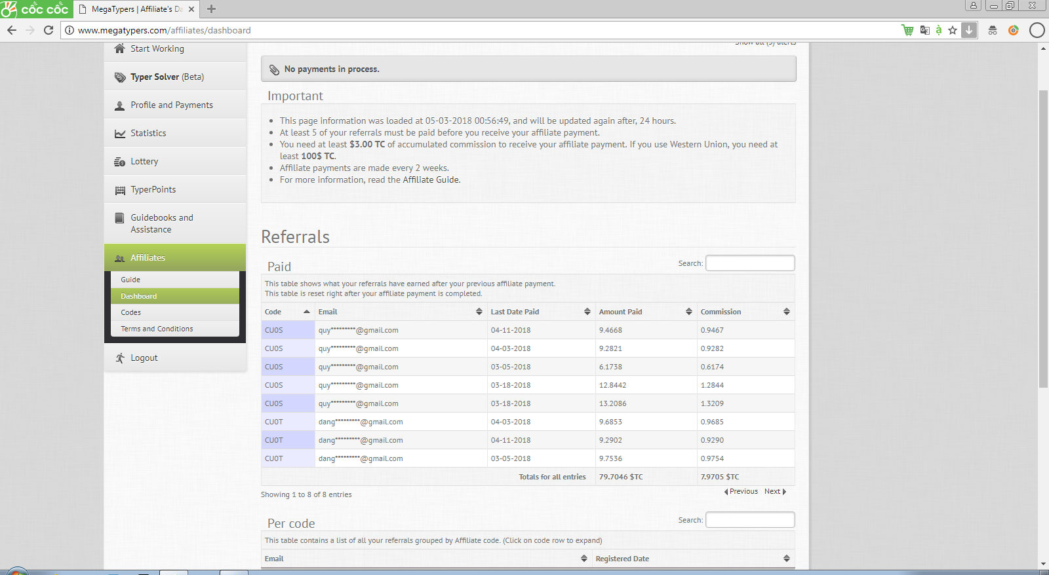Click Logout in the sidebar
This screenshot has width=1049, height=575.
(x=144, y=358)
